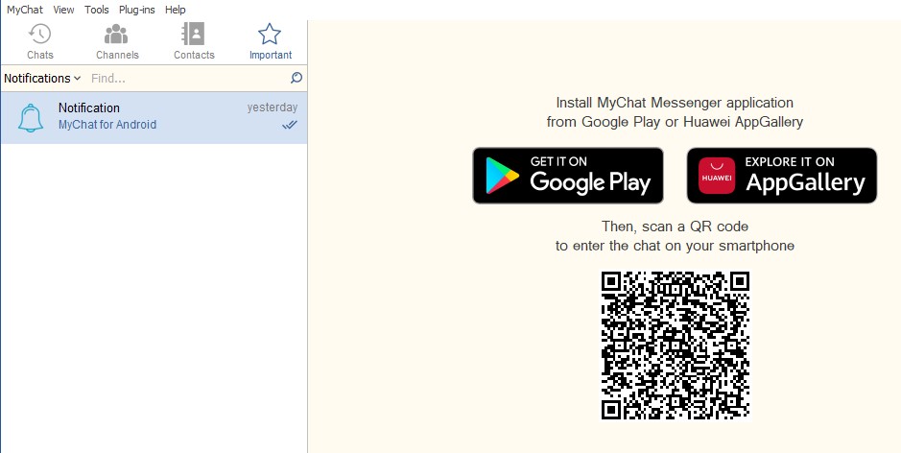Click the Google Play triangle logo
The width and height of the screenshot is (901, 453).
tap(502, 176)
